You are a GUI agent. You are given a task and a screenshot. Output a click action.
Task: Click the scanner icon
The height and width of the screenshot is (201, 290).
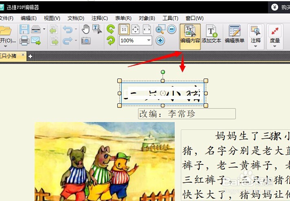pos(36,29)
